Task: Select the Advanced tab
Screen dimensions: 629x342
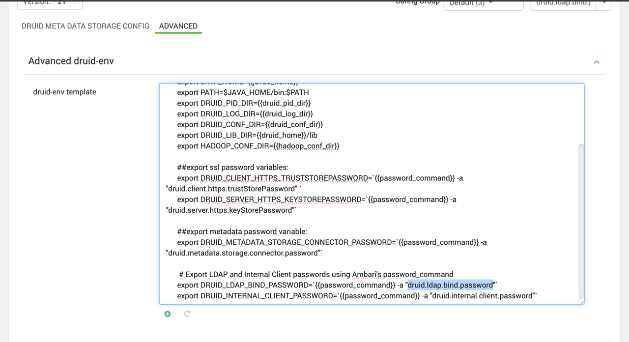Action: pos(178,26)
